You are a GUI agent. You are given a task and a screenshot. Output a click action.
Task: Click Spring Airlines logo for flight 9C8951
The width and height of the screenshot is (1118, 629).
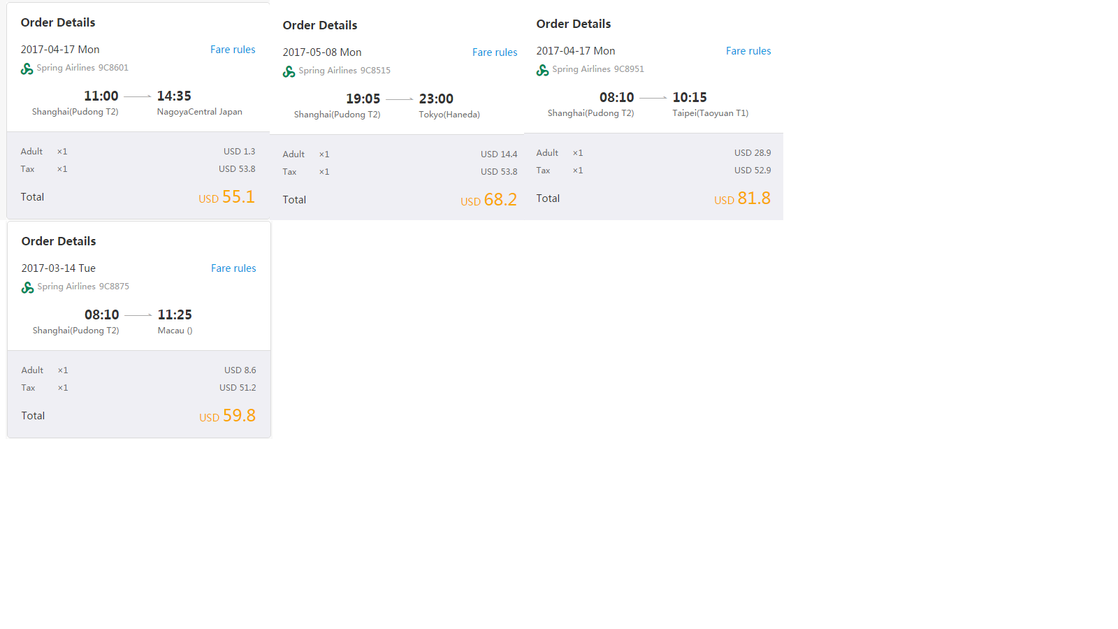click(x=543, y=70)
